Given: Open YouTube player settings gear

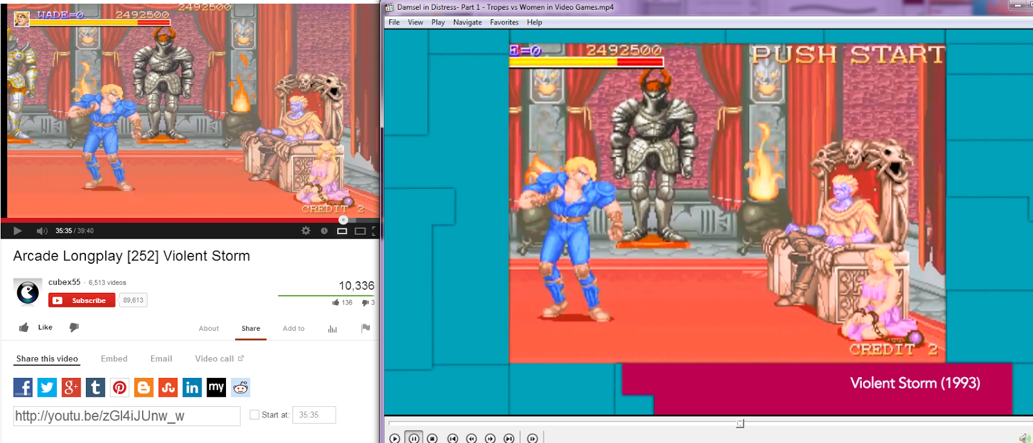Looking at the screenshot, I should [306, 231].
